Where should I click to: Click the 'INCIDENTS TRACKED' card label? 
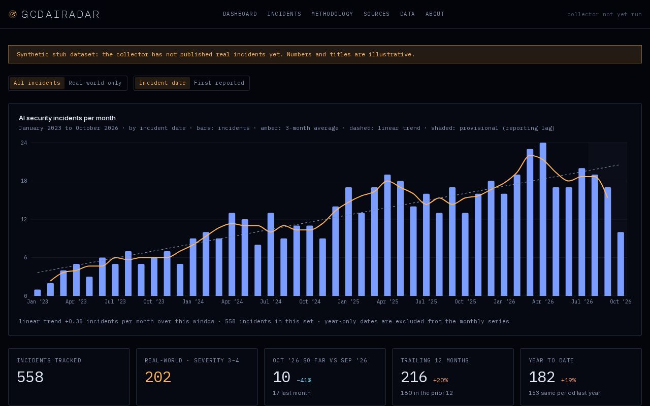(x=49, y=361)
